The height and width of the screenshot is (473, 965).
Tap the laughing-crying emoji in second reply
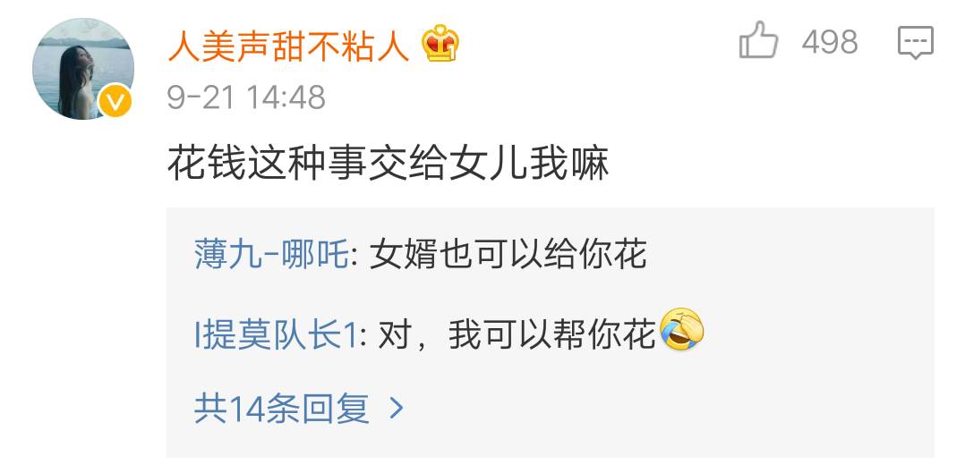[x=682, y=330]
